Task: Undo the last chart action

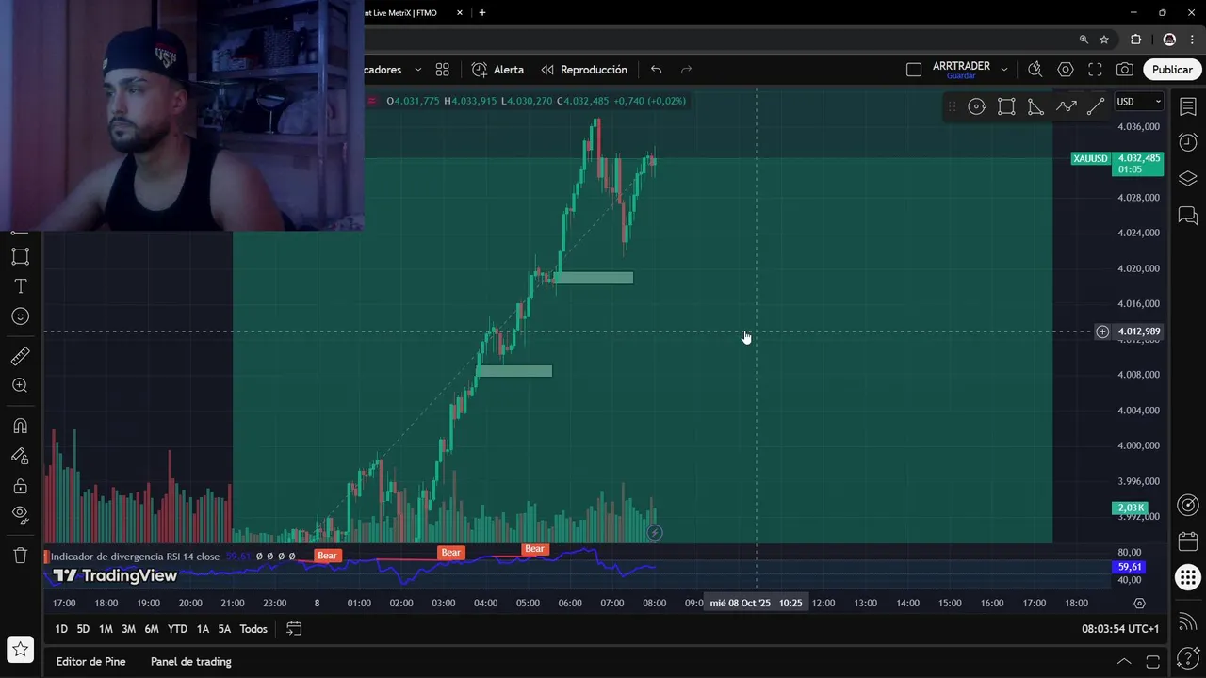Action: (656, 70)
